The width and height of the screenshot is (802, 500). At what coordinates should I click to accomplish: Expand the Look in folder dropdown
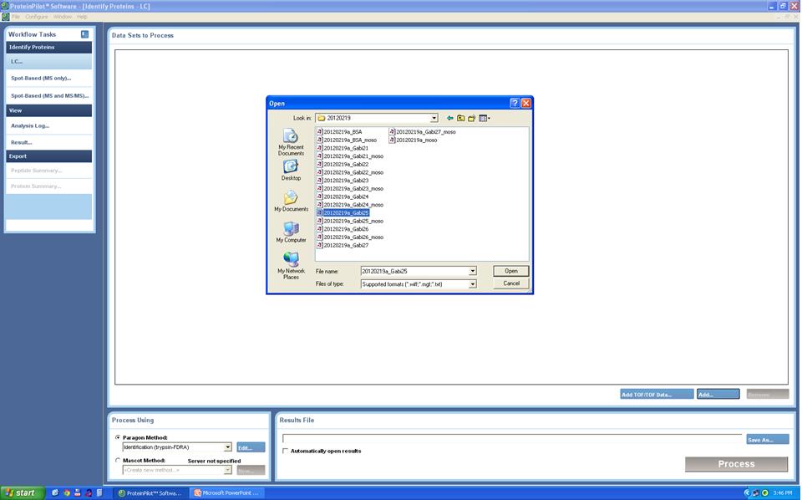pyautogui.click(x=434, y=118)
